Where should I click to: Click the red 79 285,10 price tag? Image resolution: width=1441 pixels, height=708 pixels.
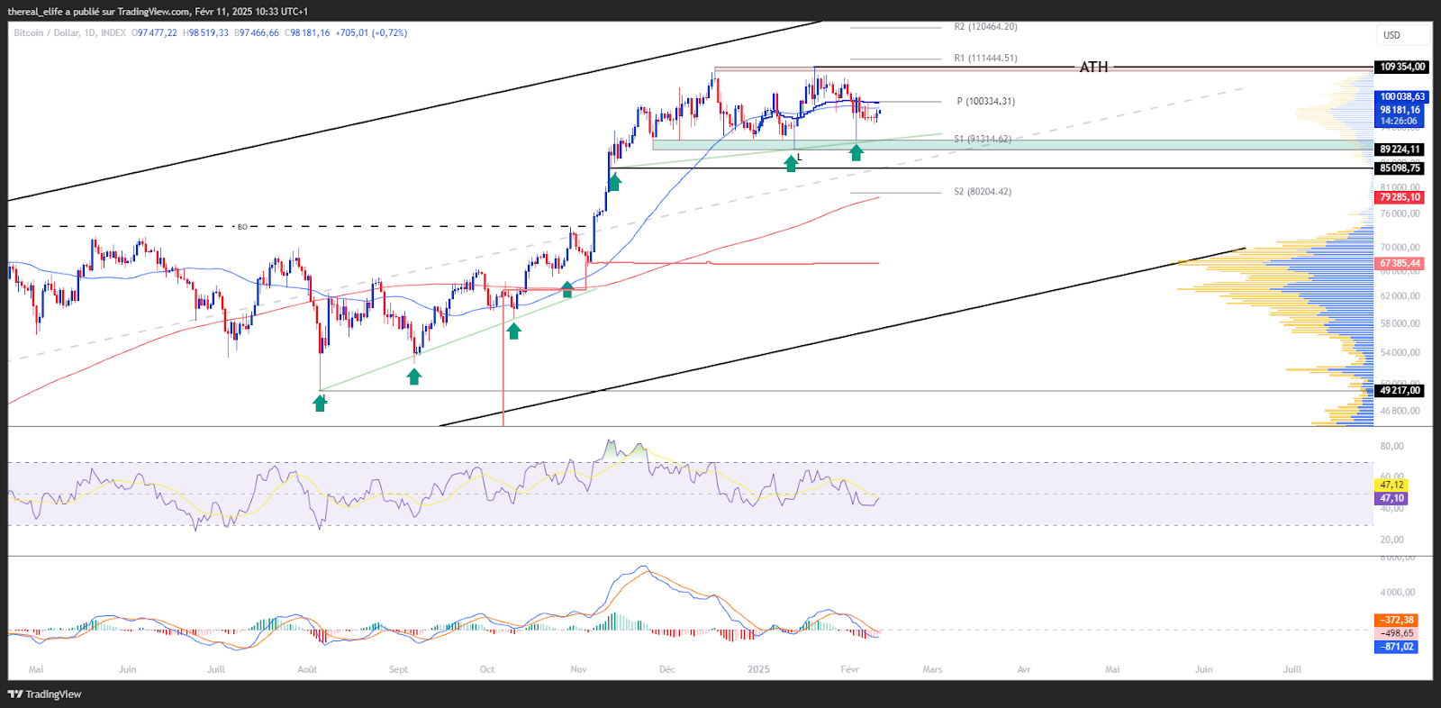pos(1400,197)
